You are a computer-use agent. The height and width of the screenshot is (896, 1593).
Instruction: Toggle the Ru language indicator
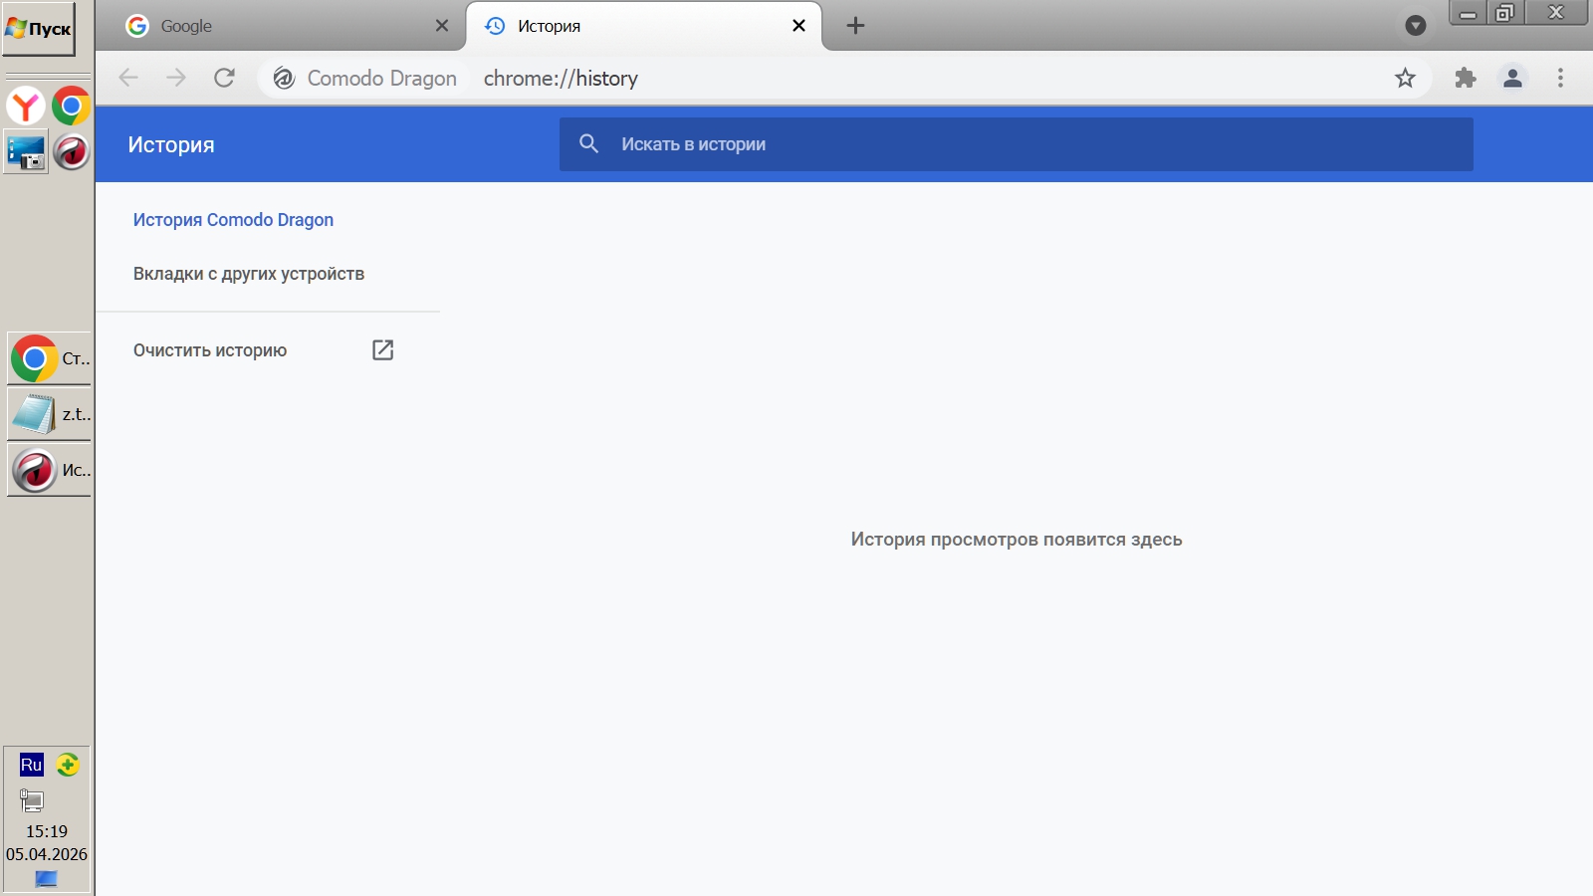(32, 765)
